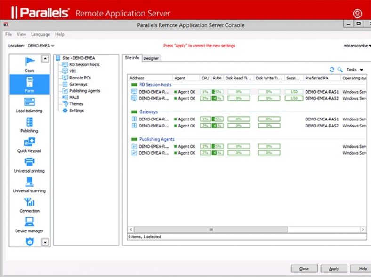Open the View menu
This screenshot has width=371, height=277.
click(21, 34)
